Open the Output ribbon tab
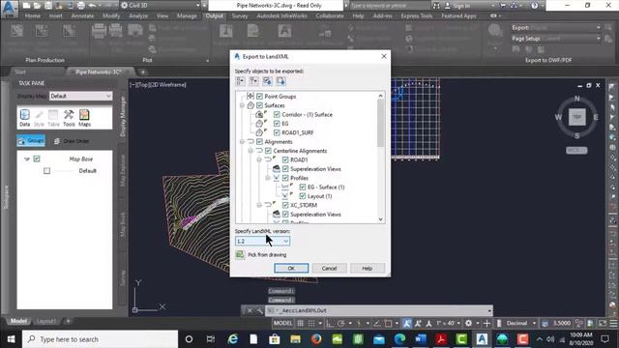Image resolution: width=619 pixels, height=348 pixels. pyautogui.click(x=215, y=16)
